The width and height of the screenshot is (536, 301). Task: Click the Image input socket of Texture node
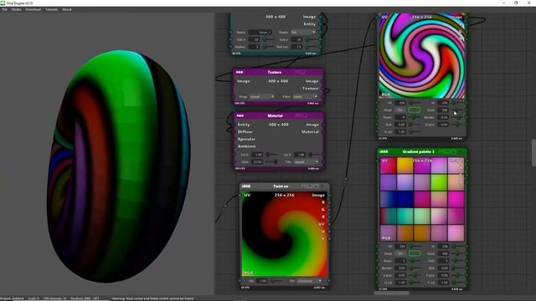coord(234,81)
